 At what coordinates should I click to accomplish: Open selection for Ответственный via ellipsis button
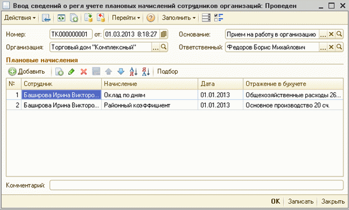(x=323, y=47)
